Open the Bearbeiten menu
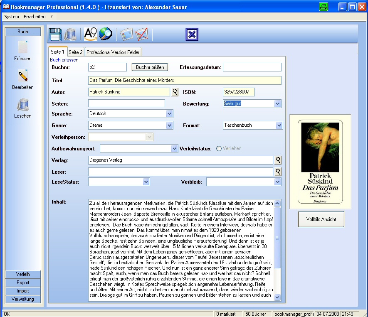368x317 pixels. (35, 17)
